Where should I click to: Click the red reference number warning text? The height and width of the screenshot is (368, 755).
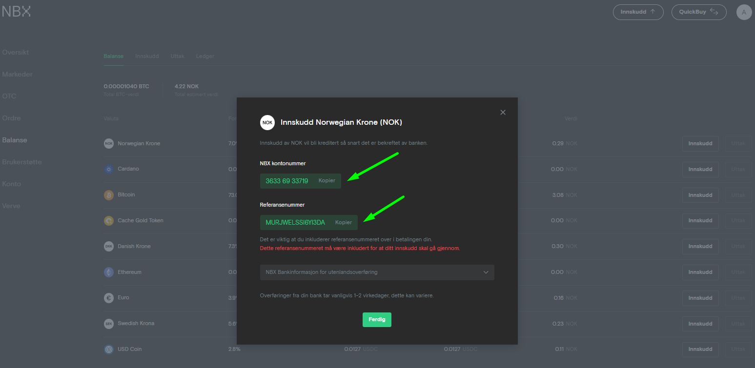pyautogui.click(x=360, y=248)
